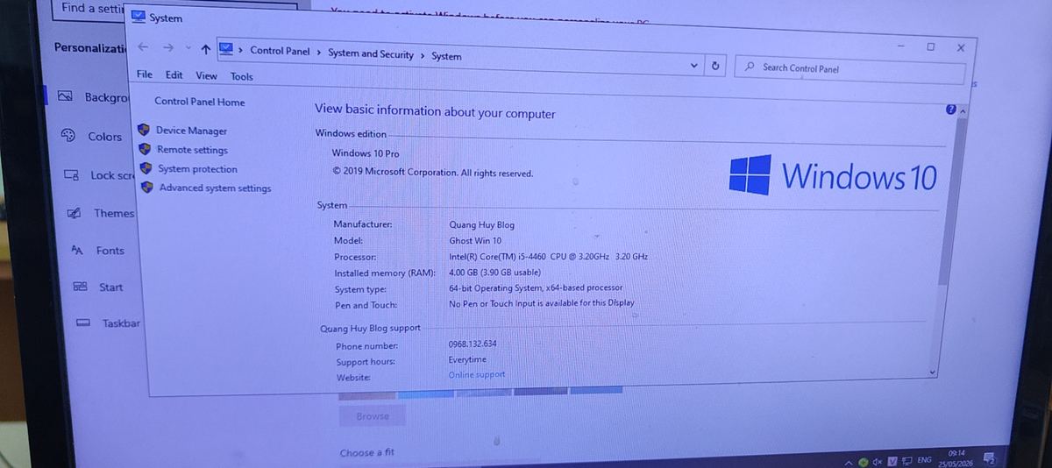
Task: Click the Ghost Win 10 model value
Action: click(x=476, y=241)
